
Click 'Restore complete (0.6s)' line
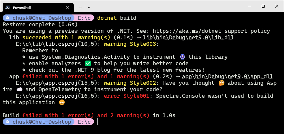(40, 24)
